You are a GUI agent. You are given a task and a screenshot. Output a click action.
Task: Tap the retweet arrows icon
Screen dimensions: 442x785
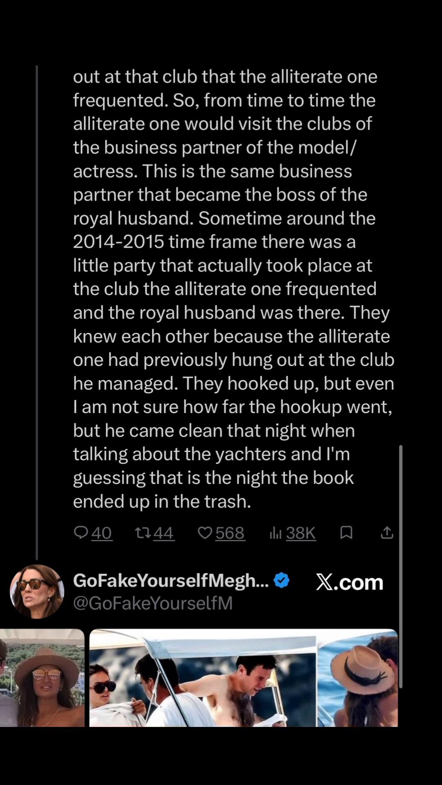pos(143,532)
